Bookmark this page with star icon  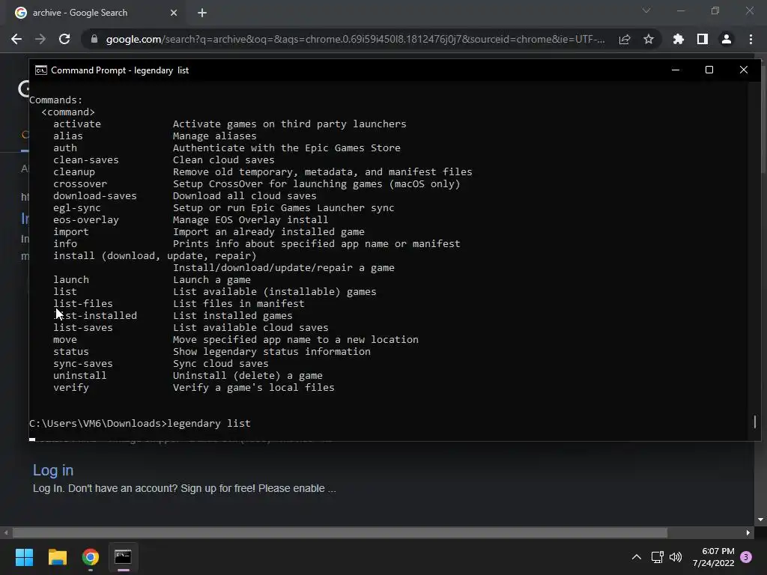point(649,39)
